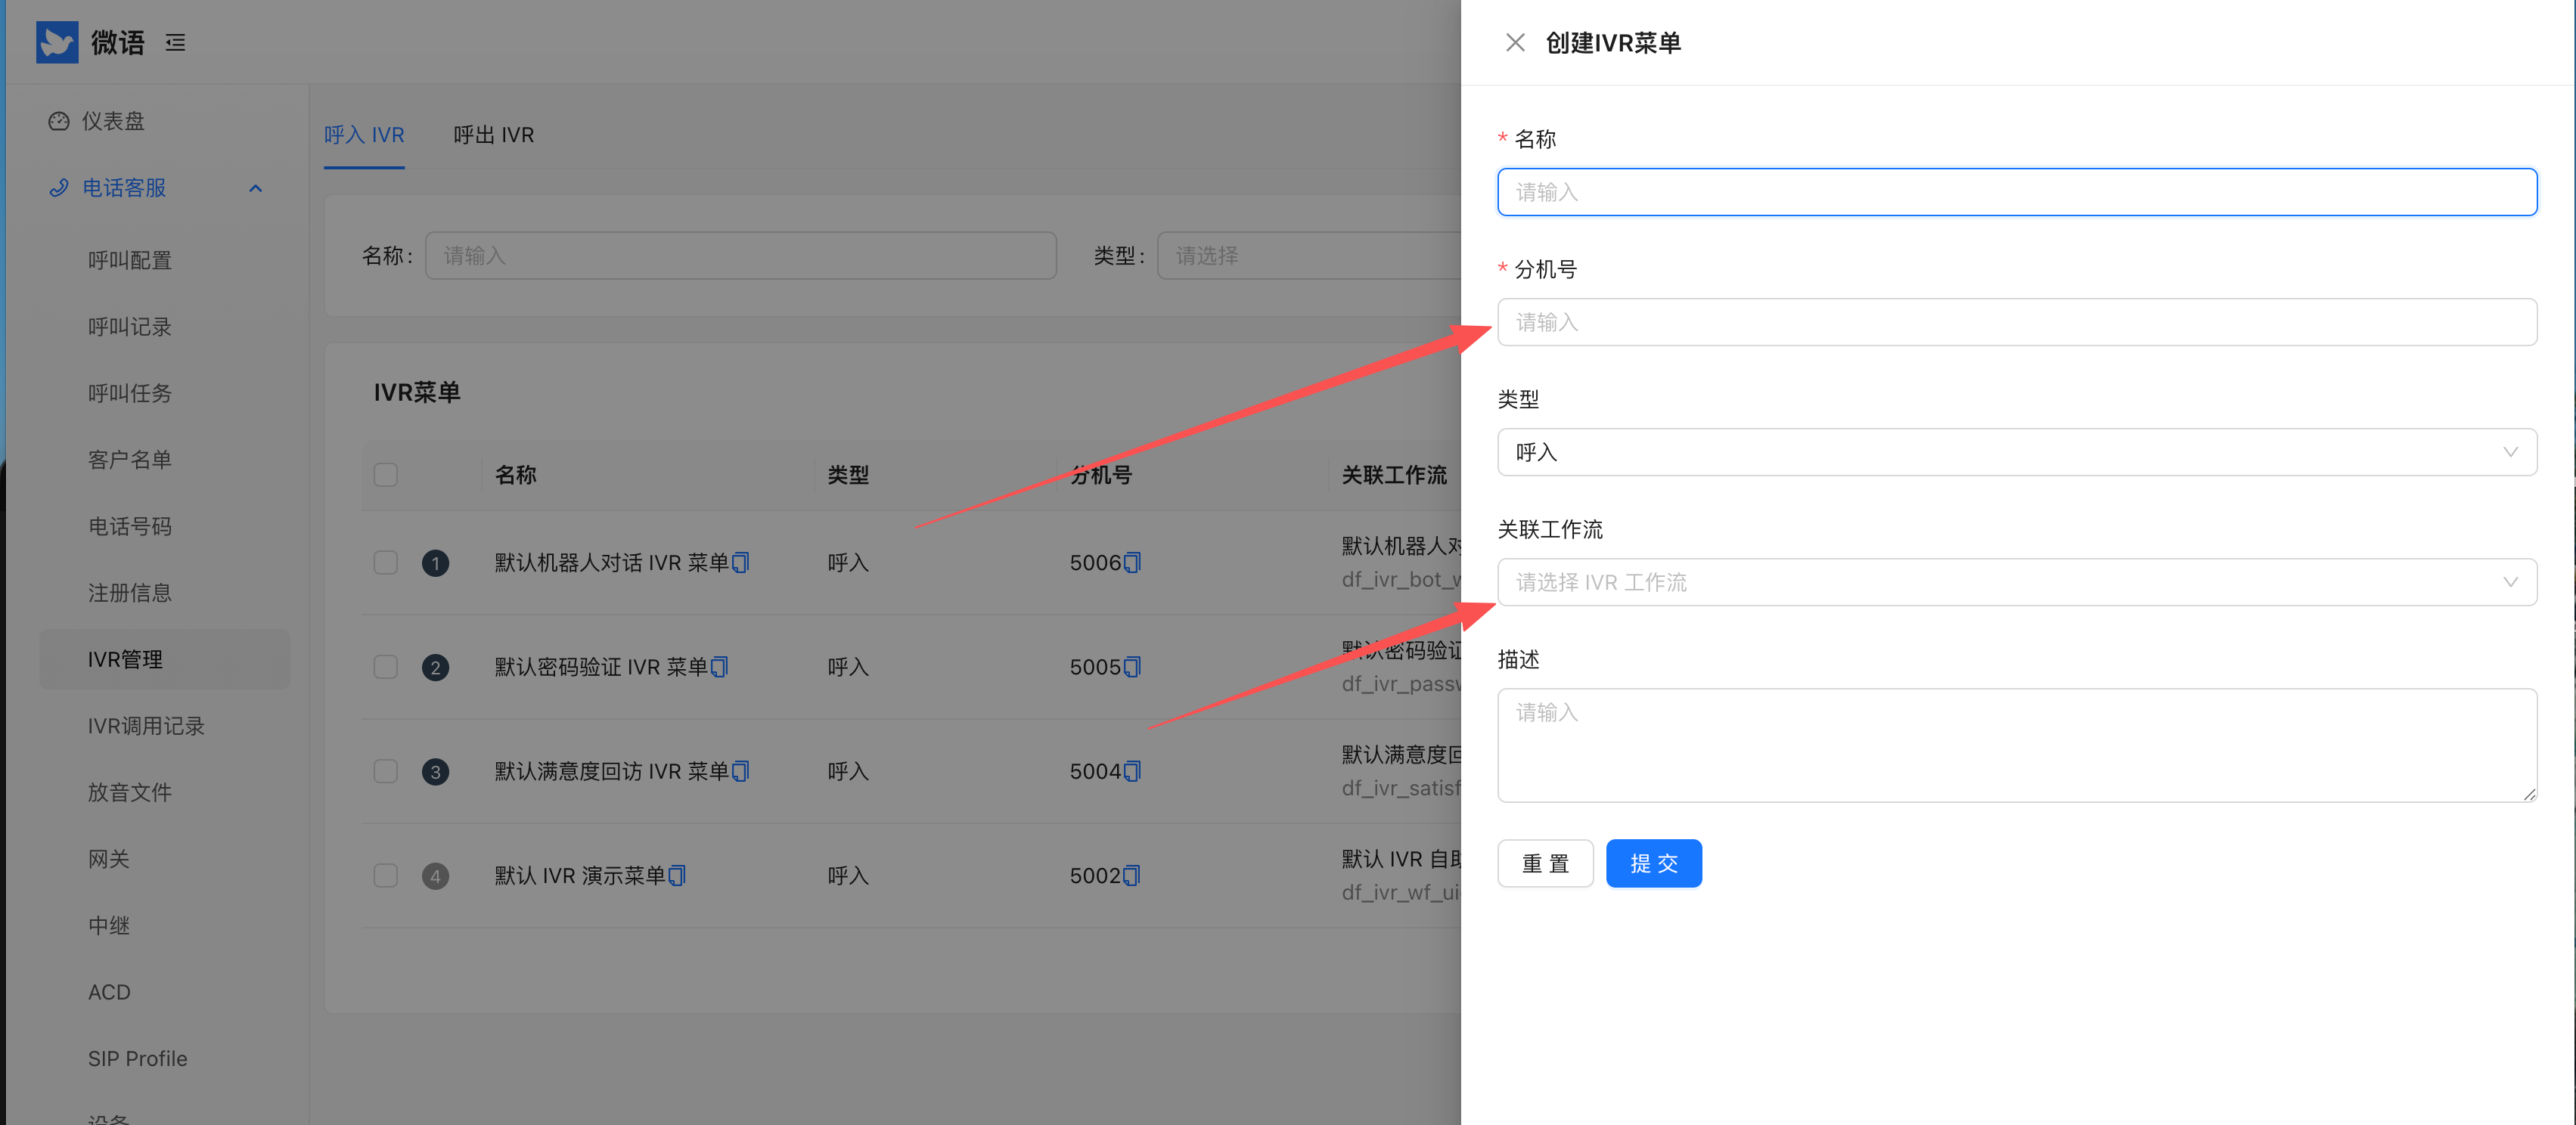
Task: Click the 关联工作流 column header
Action: (1394, 475)
